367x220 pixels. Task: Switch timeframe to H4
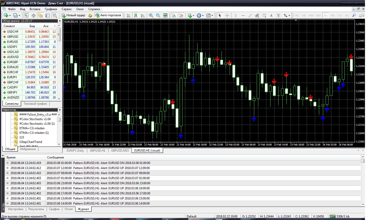[x=333, y=15]
